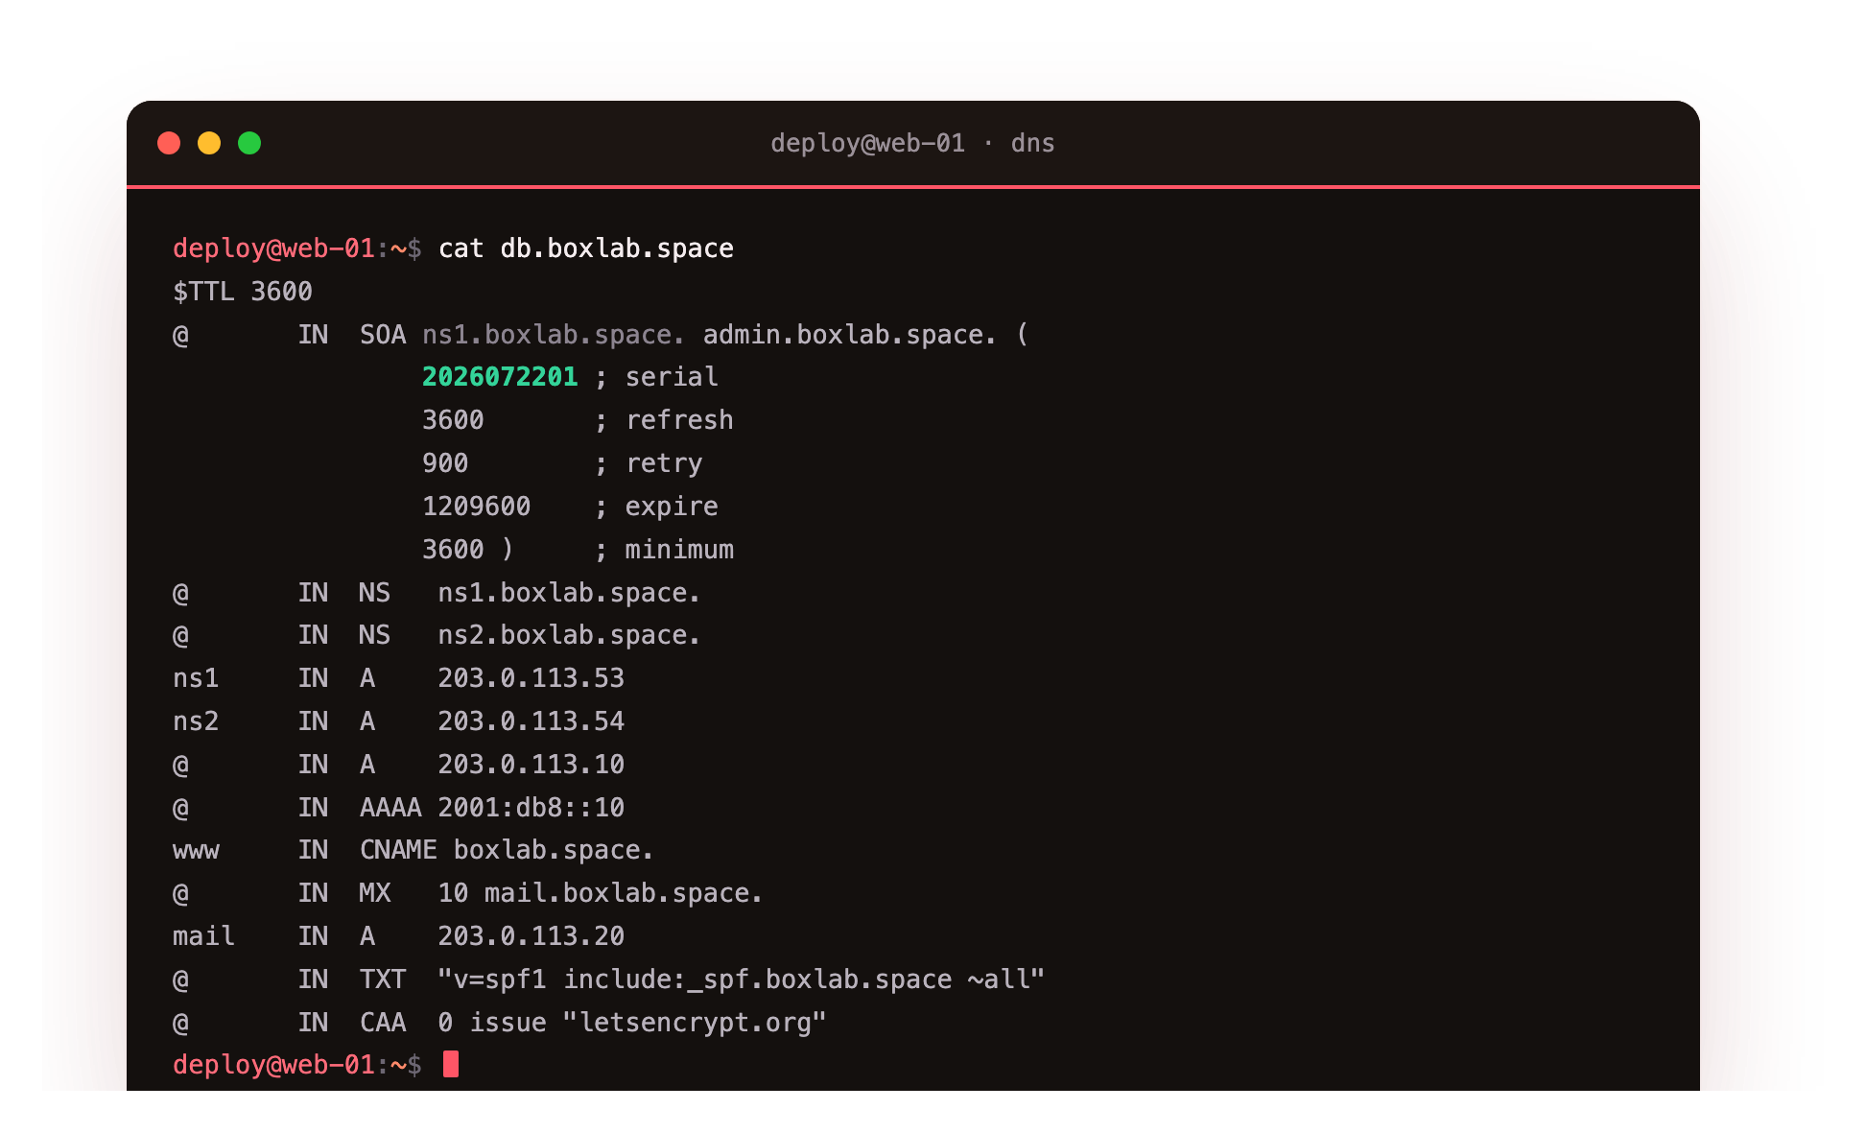Click the IP address 203.0.113.53

531,678
